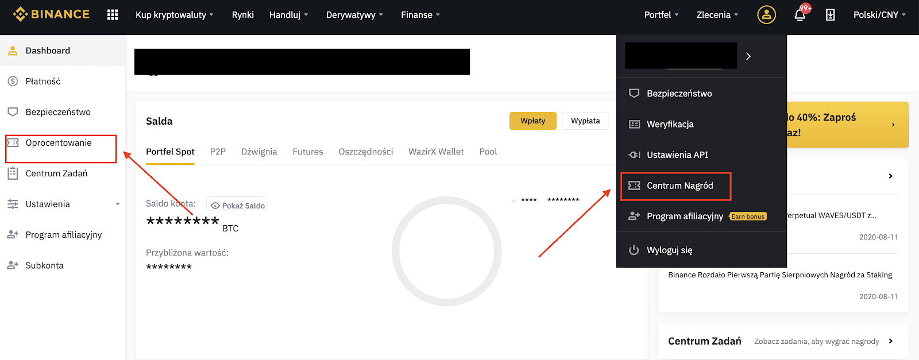This screenshot has height=360, width=919.
Task: Select Weryfikacja in profile menu
Action: coord(670,124)
